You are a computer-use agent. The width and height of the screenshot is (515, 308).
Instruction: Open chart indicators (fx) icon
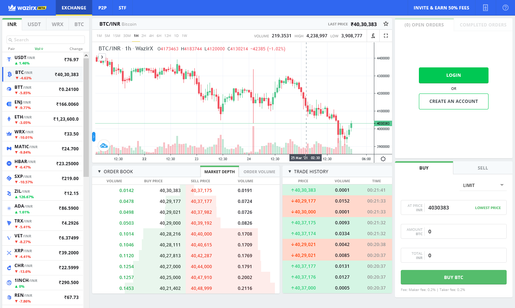373,36
